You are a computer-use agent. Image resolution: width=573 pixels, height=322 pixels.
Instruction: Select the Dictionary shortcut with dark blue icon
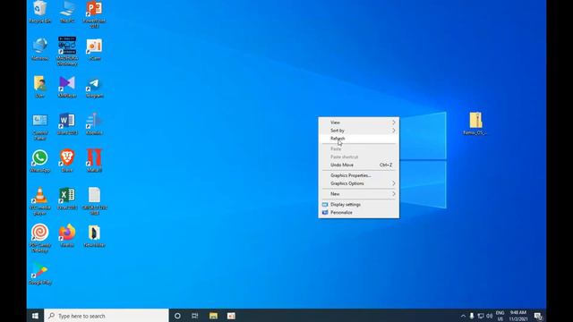point(67,51)
